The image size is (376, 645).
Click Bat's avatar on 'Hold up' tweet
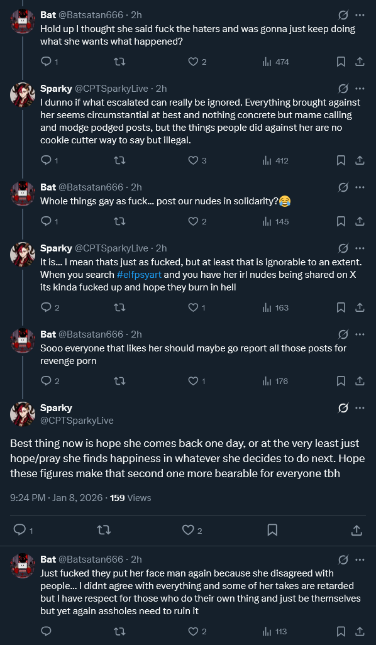23,21
